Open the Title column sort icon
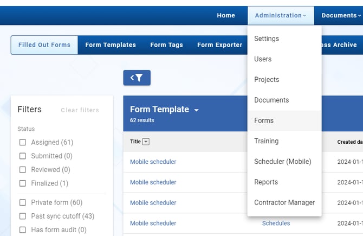Image resolution: width=363 pixels, height=236 pixels. click(x=146, y=142)
